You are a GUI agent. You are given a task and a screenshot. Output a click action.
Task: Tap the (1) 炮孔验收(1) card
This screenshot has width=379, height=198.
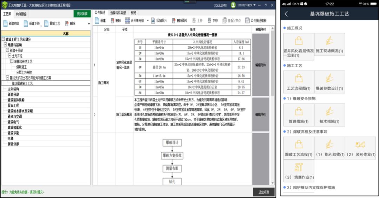point(330,148)
